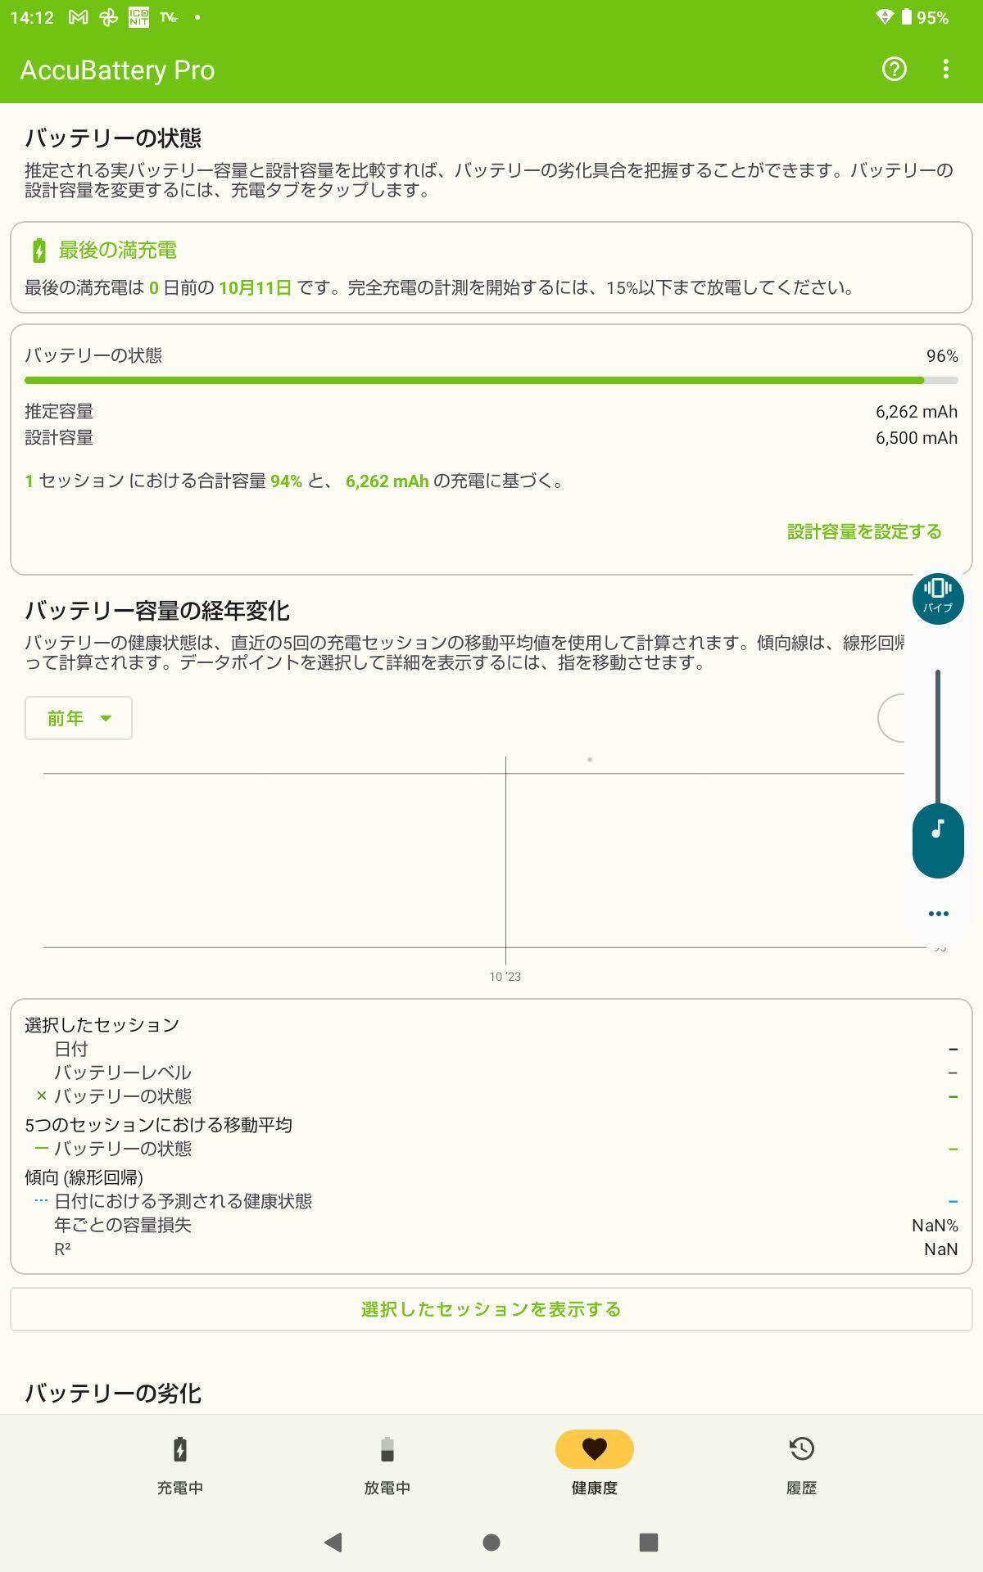This screenshot has width=983, height=1572.
Task: Tap 設計容量を設定する link
Action: pos(864,532)
